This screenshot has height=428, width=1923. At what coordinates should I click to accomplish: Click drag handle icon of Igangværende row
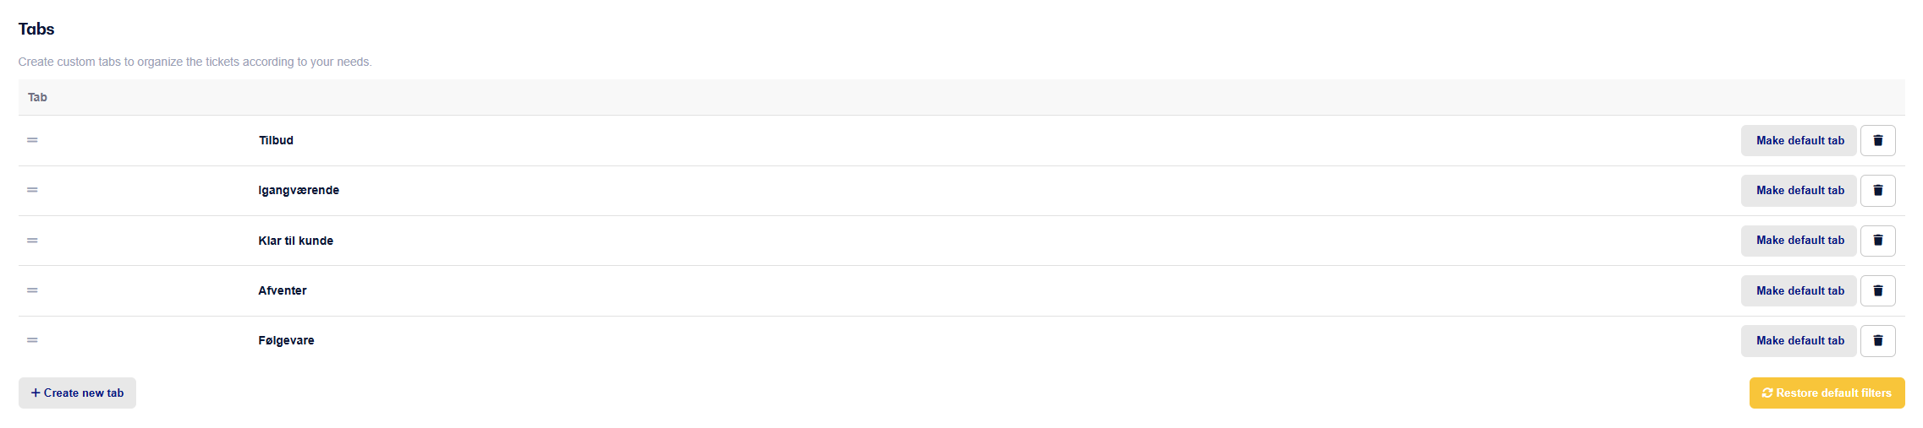coord(32,190)
